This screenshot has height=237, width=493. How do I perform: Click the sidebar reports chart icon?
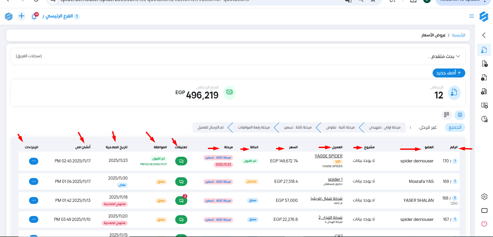484,119
